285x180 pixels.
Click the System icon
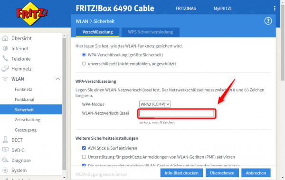(5, 170)
